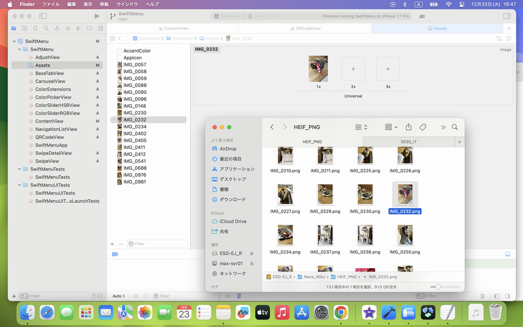The height and width of the screenshot is (327, 523).
Task: Switch to the 0030_IT Finder tab
Action: coord(409,142)
